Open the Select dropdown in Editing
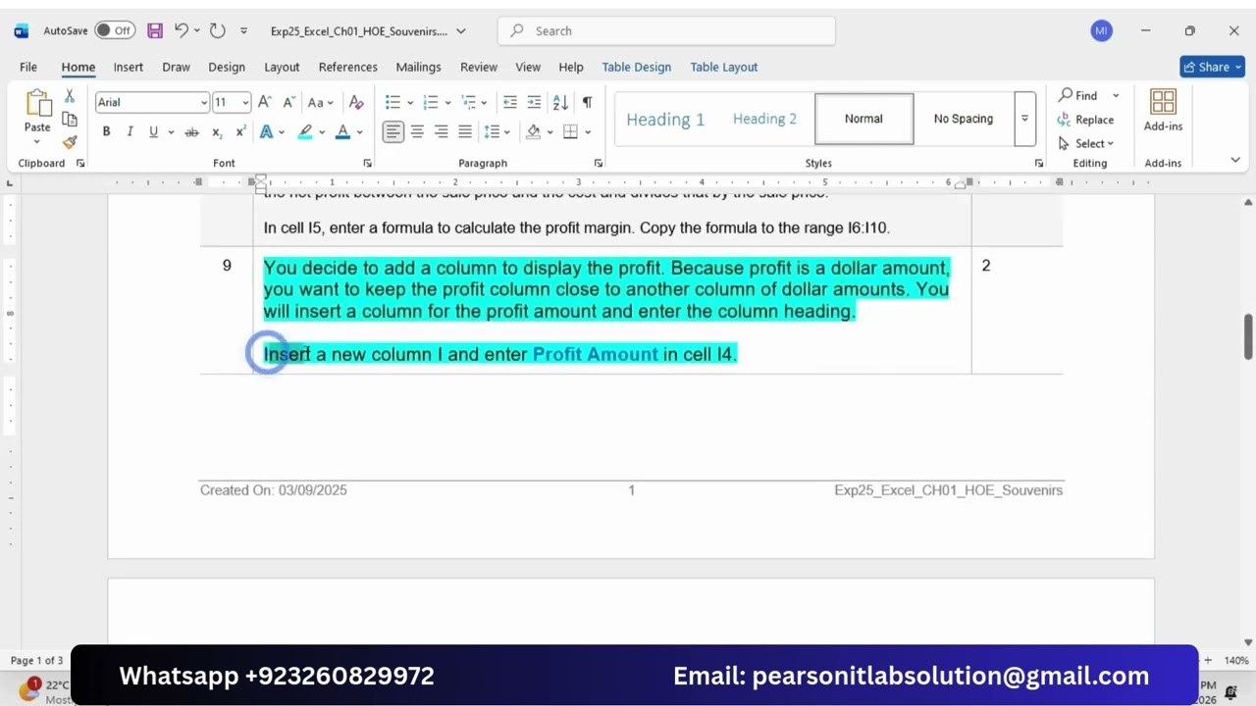1256x706 pixels. coord(1087,143)
